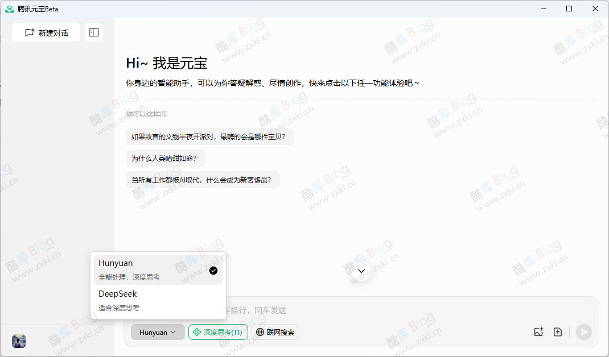
Task: Click the sidebar layout toggle icon
Action: [x=94, y=32]
